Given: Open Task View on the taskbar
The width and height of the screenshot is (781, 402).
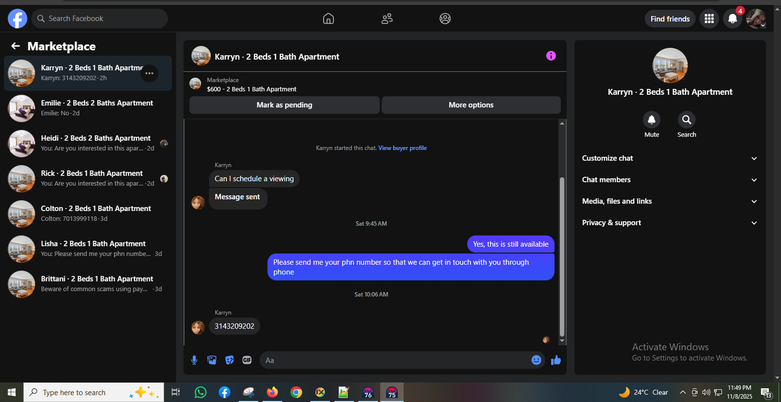Looking at the screenshot, I should coord(176,392).
